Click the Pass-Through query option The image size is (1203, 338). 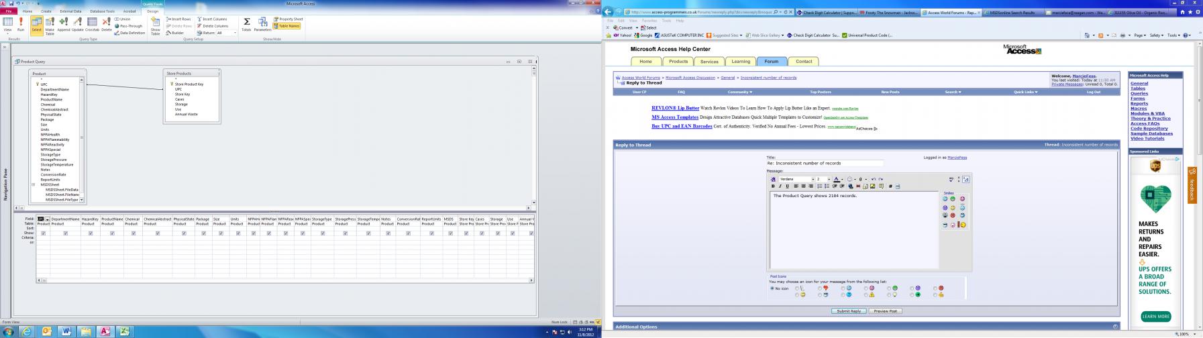[128, 26]
